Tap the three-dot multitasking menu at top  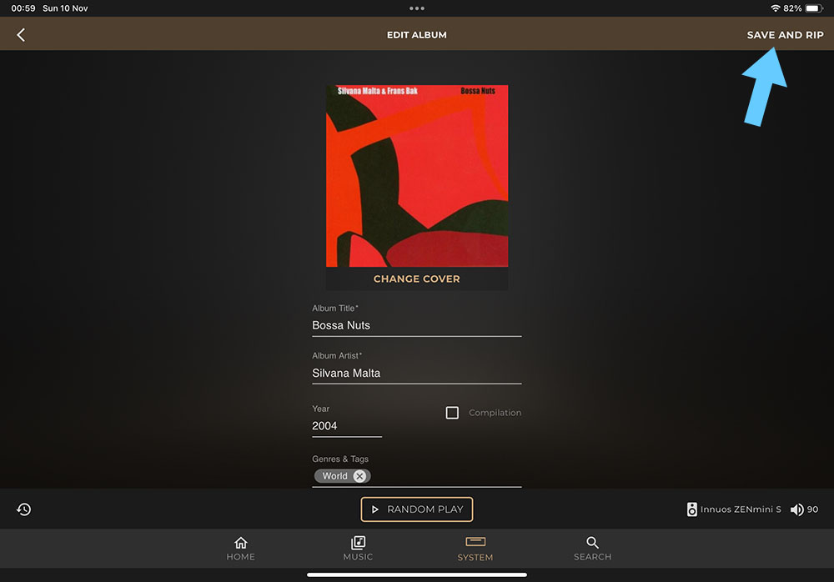pyautogui.click(x=416, y=8)
